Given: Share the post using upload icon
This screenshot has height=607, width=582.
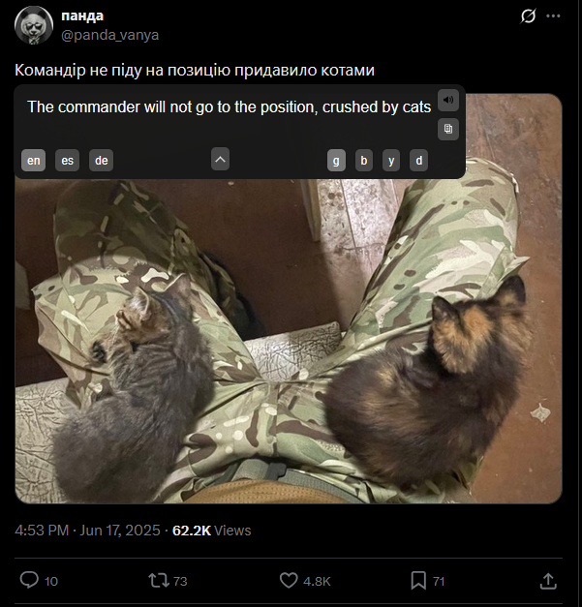Looking at the screenshot, I should 548,581.
